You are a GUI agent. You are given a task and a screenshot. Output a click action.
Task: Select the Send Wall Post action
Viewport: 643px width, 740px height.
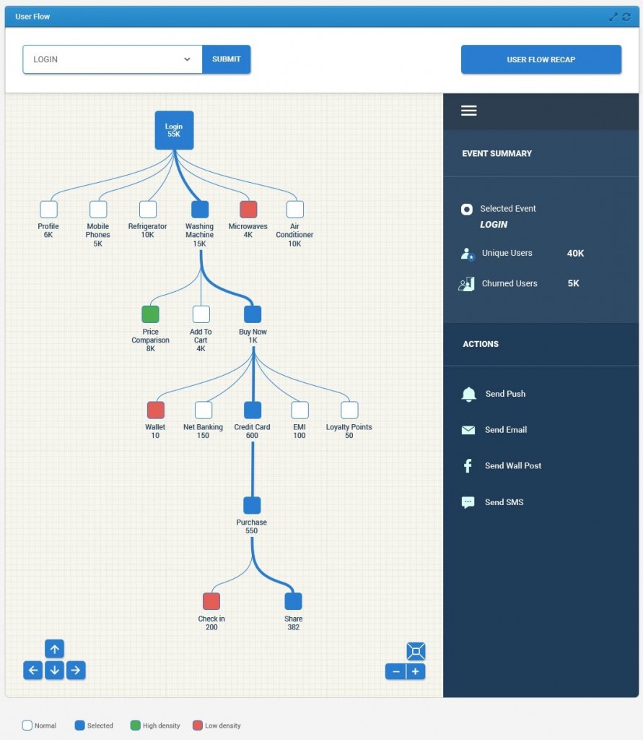[x=512, y=466]
